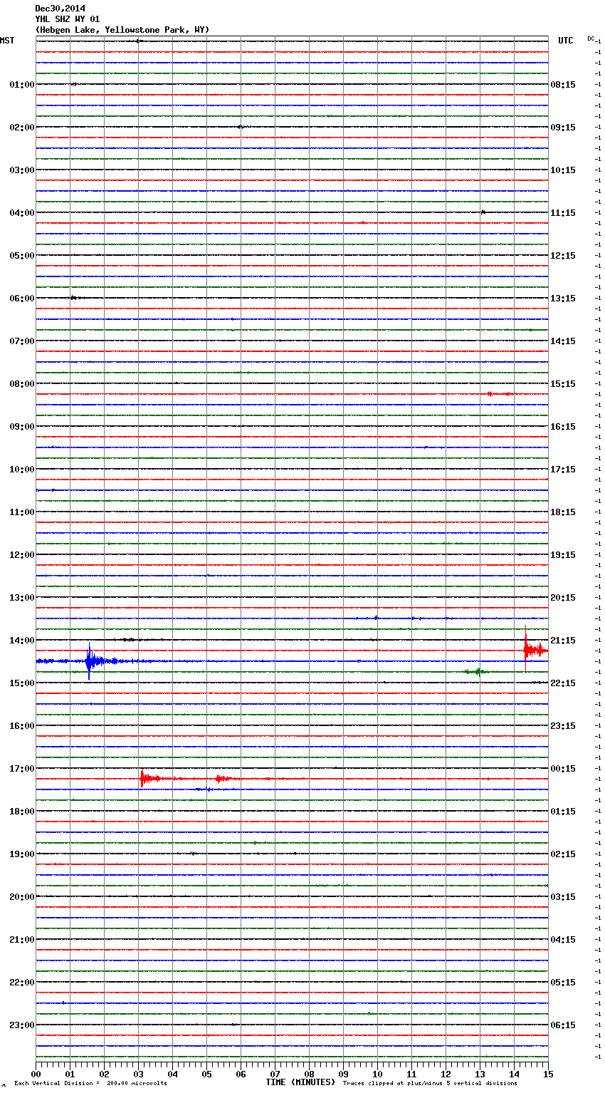Click the date label Dec30,2014

click(60, 9)
